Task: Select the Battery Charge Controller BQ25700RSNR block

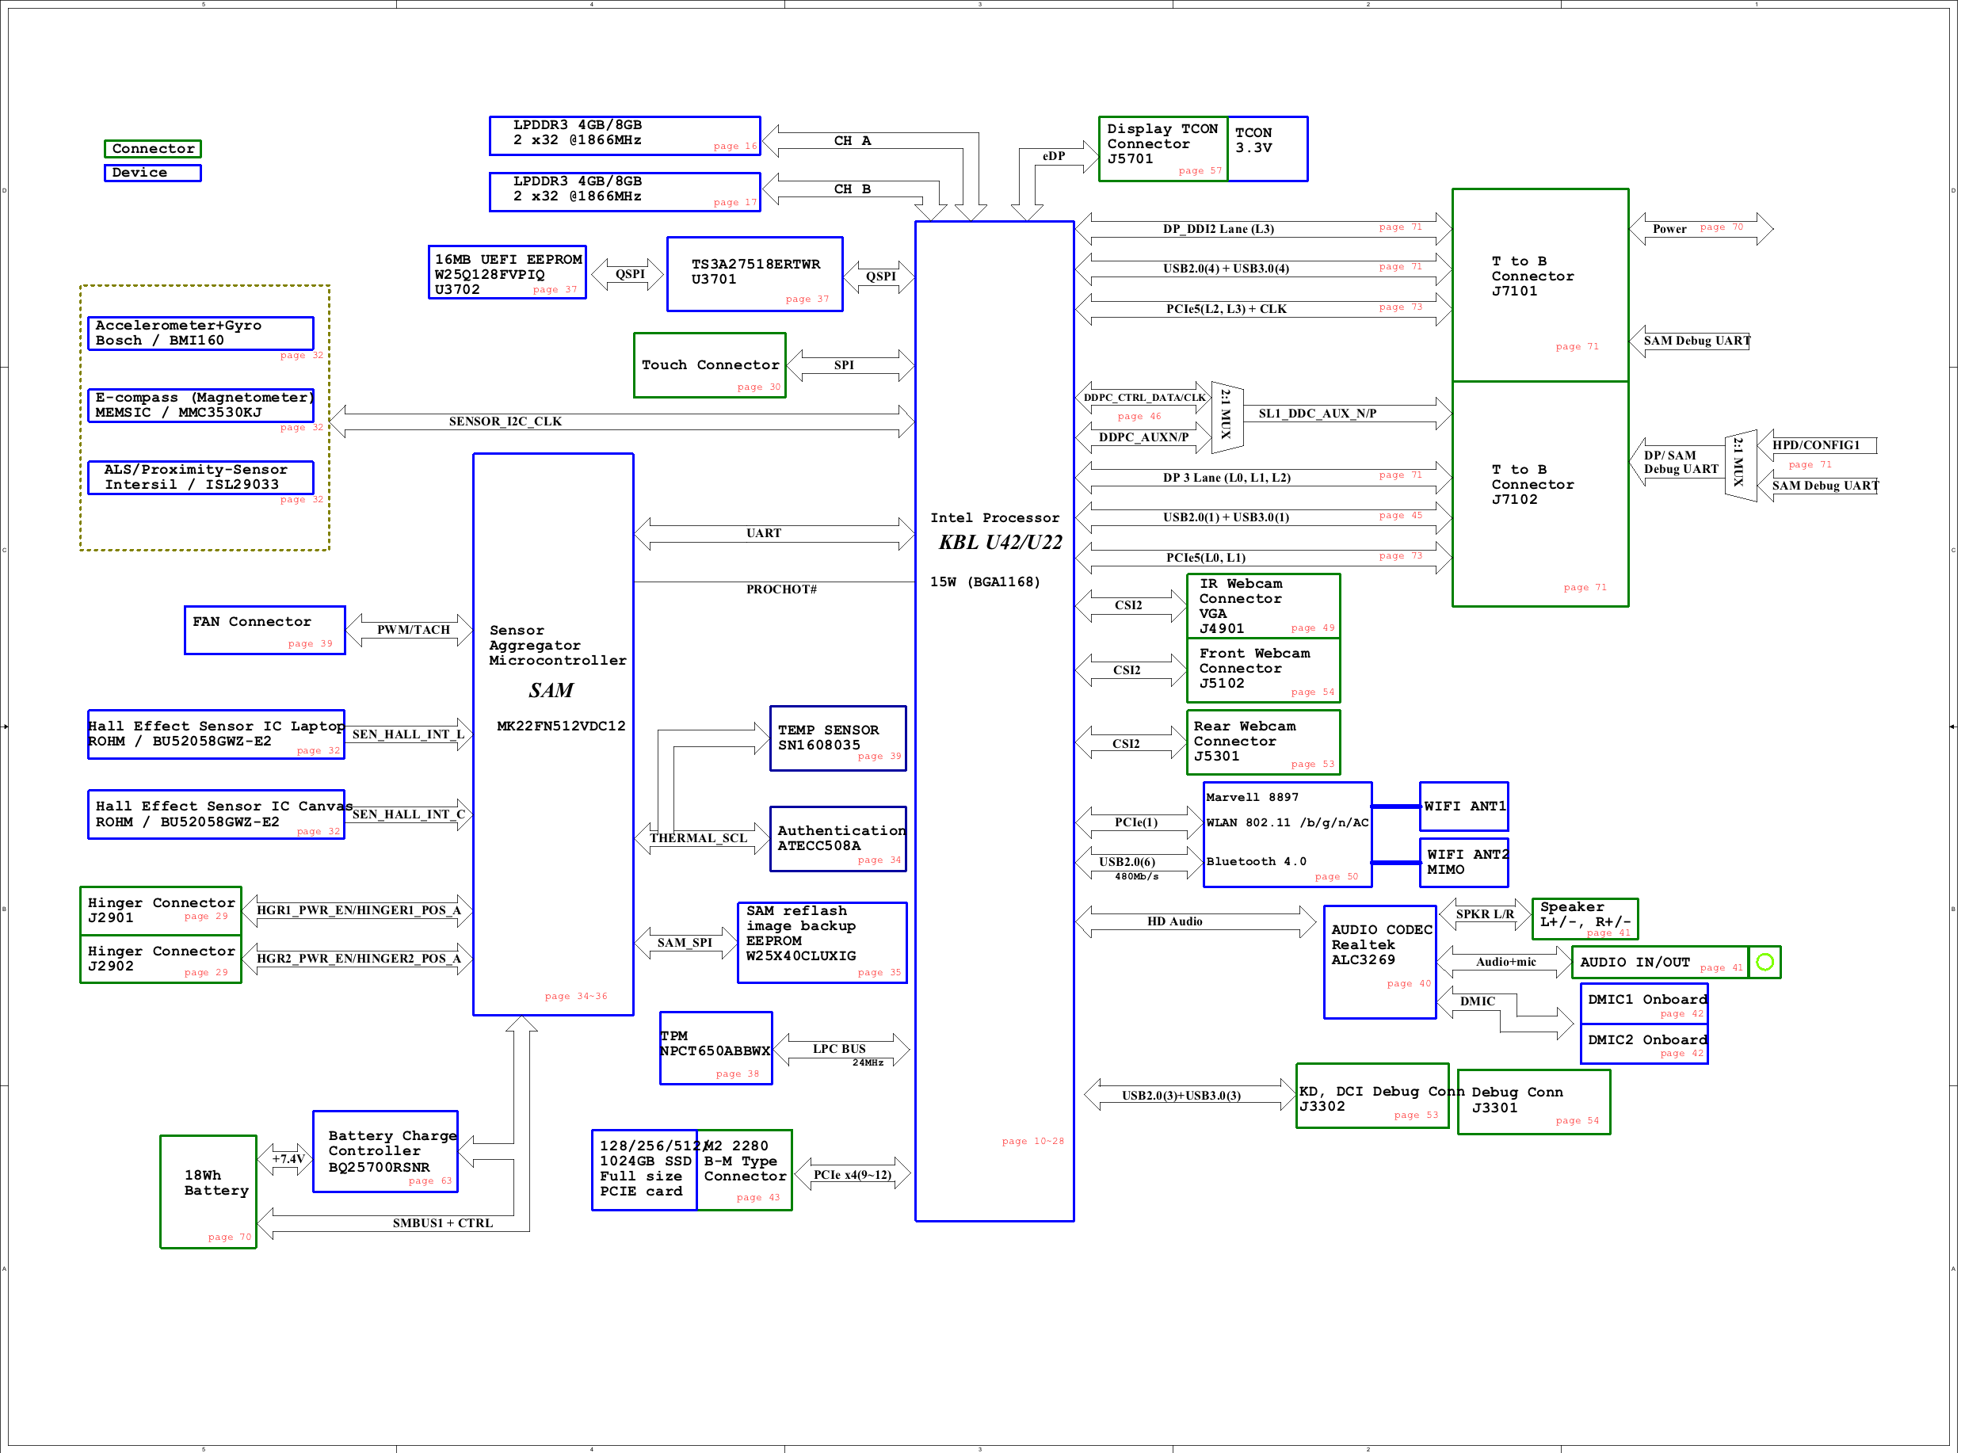Action: 384,1151
